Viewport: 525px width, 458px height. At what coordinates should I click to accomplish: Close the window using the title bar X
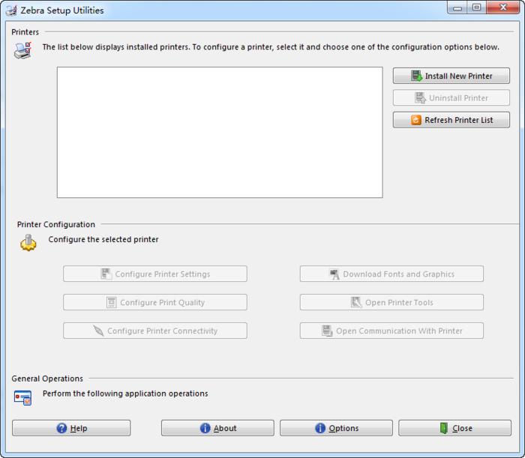(x=503, y=7)
